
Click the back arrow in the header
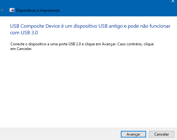pyautogui.click(x=3, y=10)
